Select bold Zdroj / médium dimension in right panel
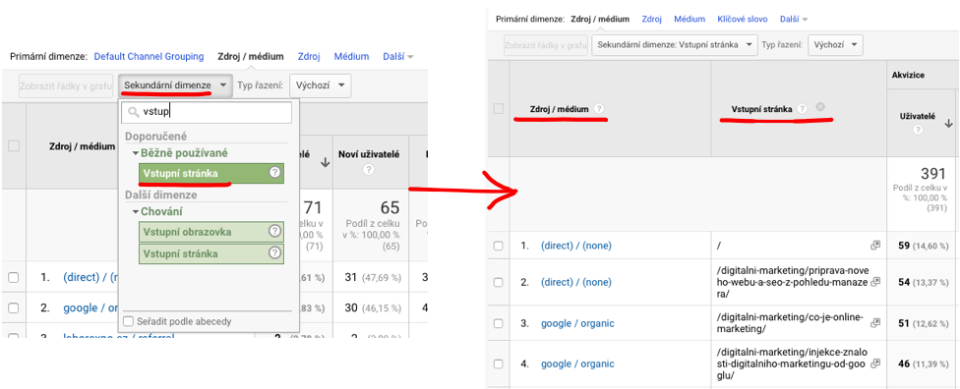 [x=600, y=19]
